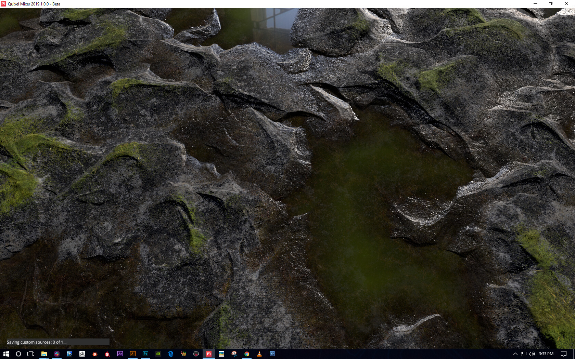Open After Effects from the taskbar
Viewport: 575px width, 359px height.
click(120, 354)
